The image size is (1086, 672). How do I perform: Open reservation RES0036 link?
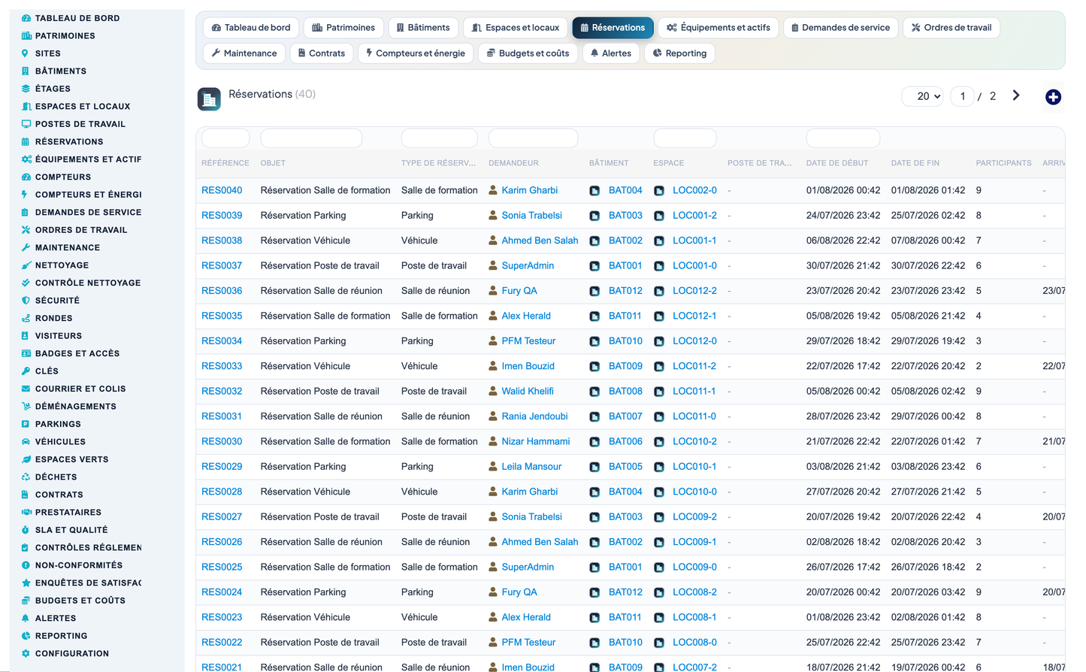coord(222,291)
